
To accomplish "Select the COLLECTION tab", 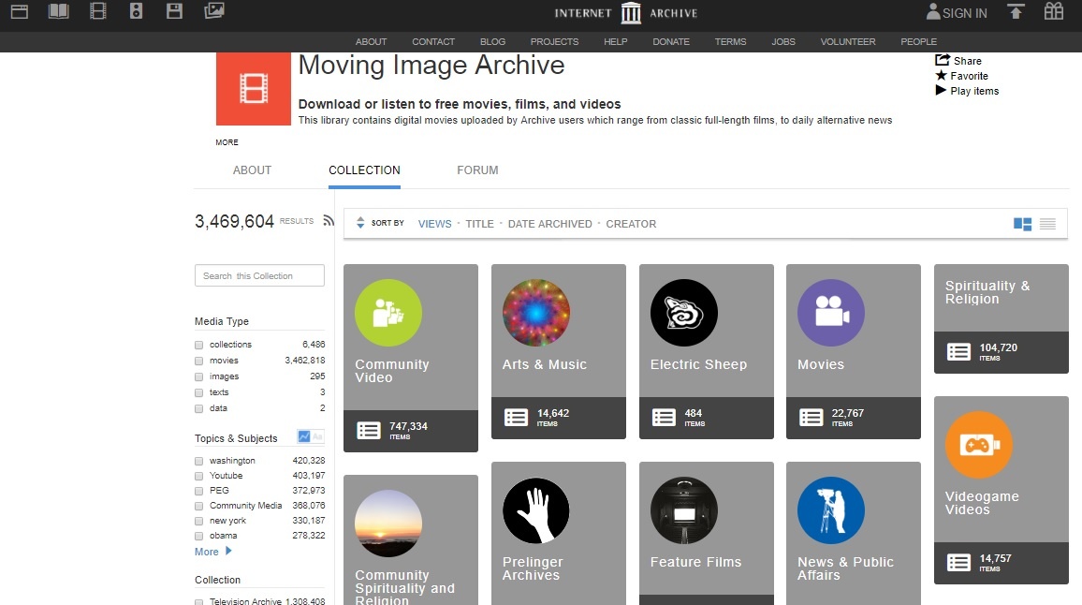I will tap(364, 170).
